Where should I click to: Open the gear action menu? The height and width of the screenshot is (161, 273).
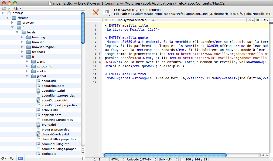click(4, 158)
